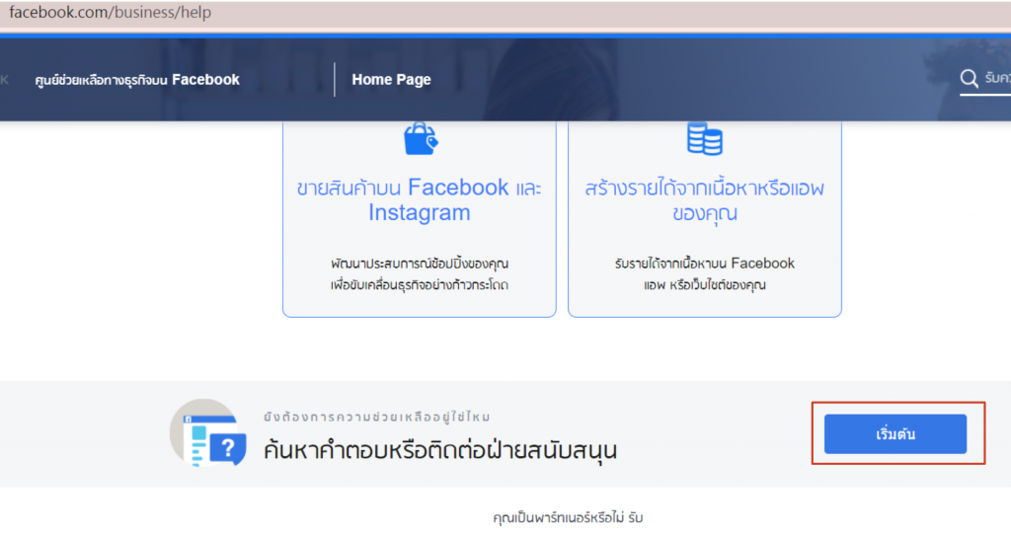Click the help question mark illustration
Screen dimensions: 1011x535
208,433
